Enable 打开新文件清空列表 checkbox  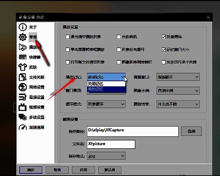pyautogui.click(x=68, y=62)
